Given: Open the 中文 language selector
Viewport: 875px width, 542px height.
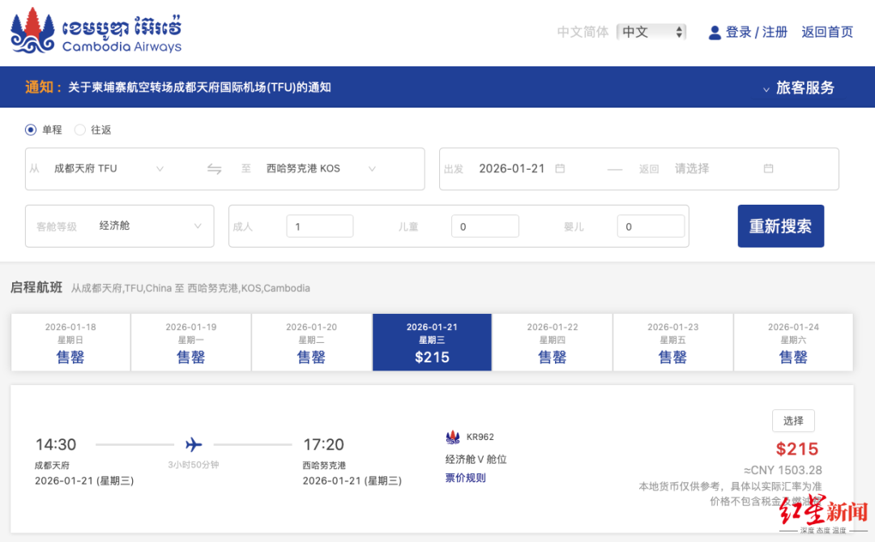Looking at the screenshot, I should coord(651,32).
